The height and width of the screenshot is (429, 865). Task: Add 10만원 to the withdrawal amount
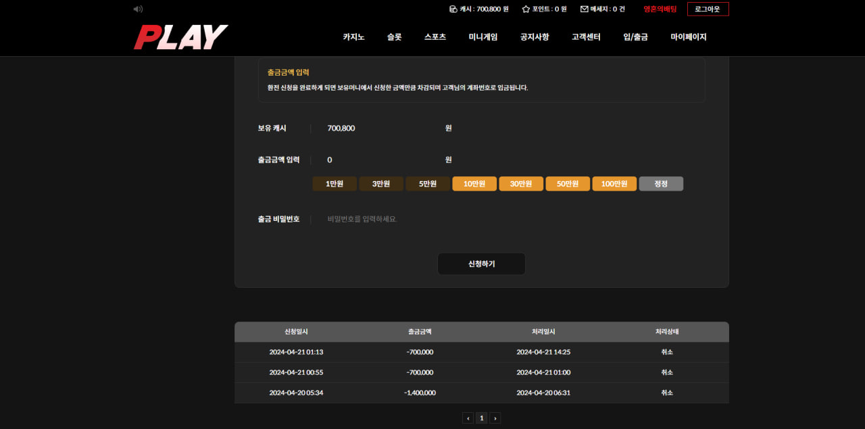[x=474, y=184]
